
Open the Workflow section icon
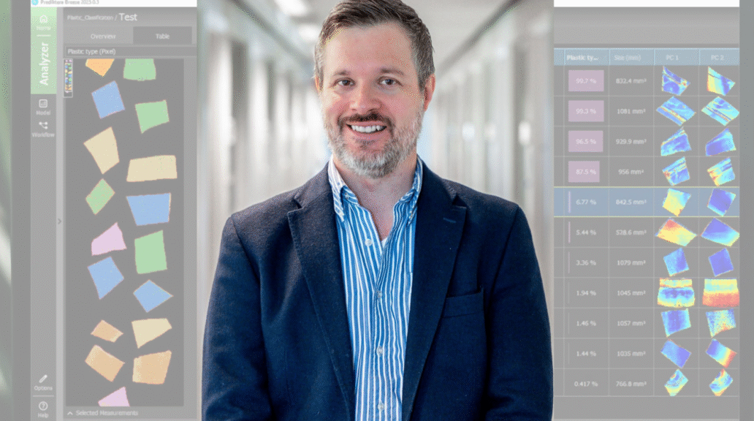[x=43, y=129]
